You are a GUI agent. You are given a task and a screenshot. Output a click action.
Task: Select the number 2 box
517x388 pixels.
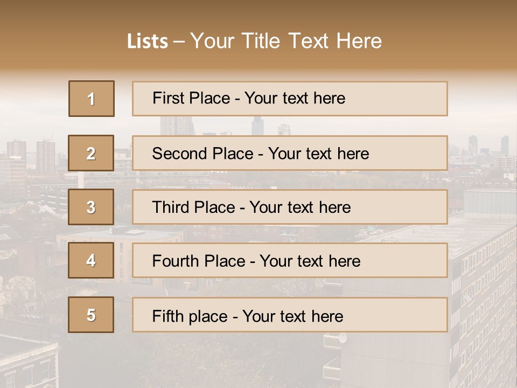[x=91, y=153]
